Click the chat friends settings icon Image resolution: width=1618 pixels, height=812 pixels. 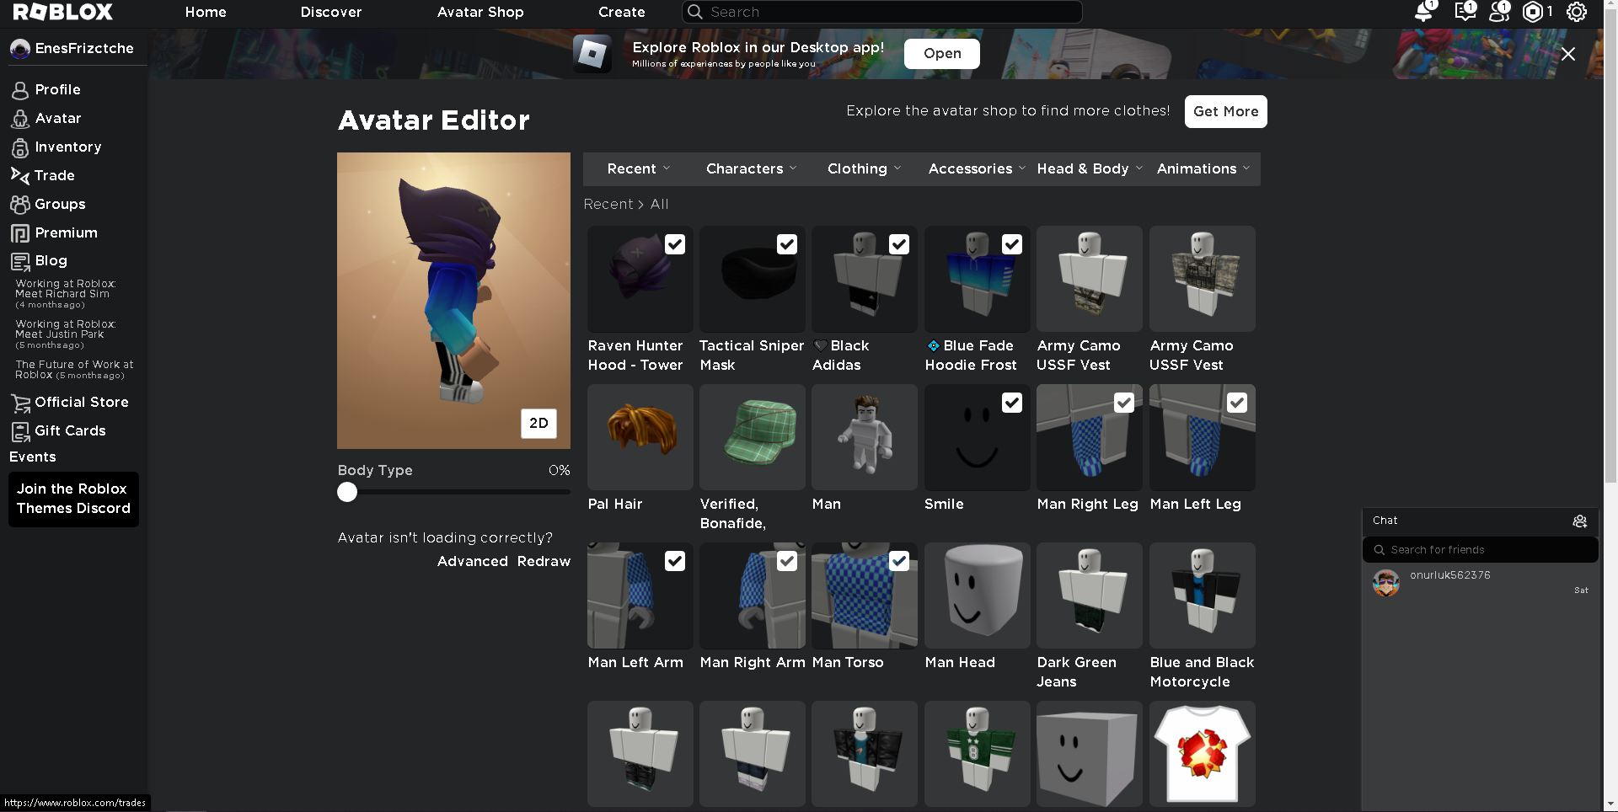tap(1580, 521)
